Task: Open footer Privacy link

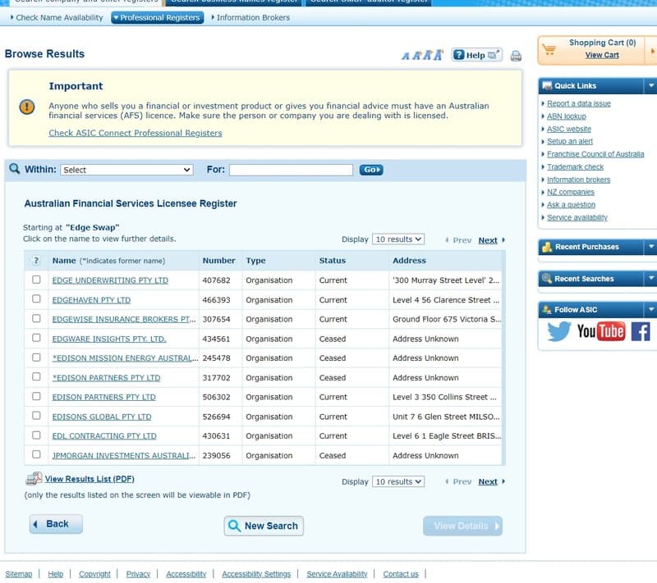Action: 138,574
